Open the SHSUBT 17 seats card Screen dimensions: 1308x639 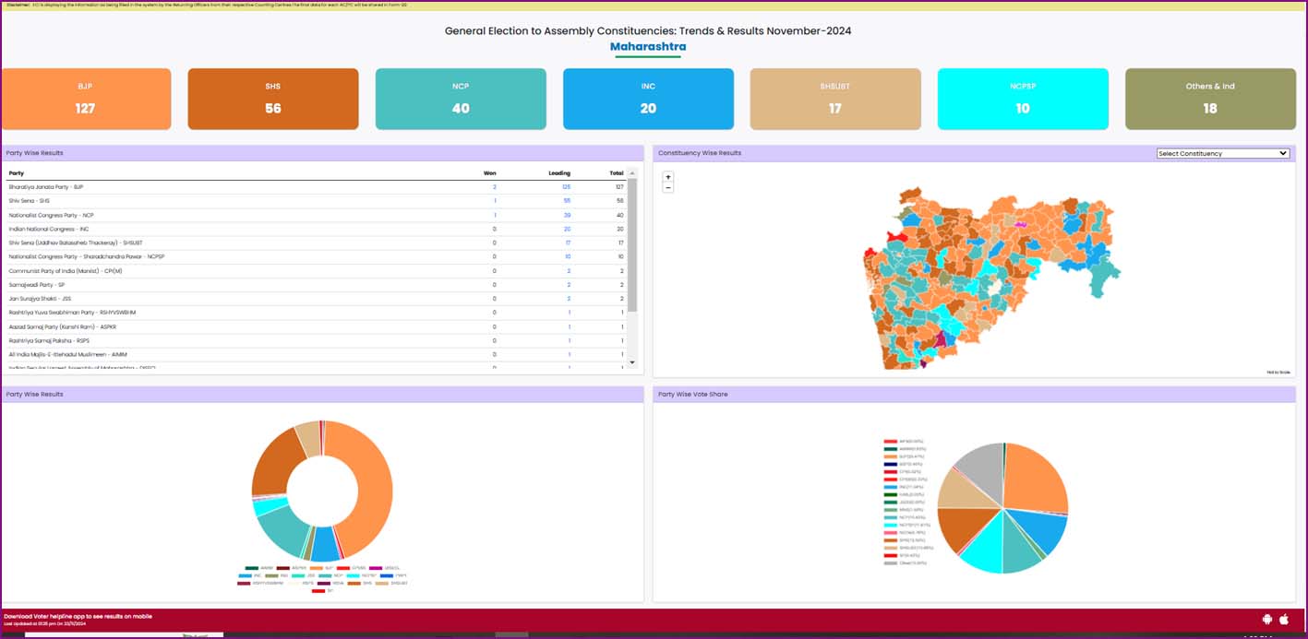tap(835, 99)
